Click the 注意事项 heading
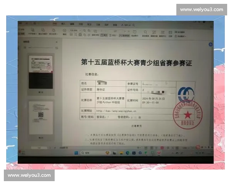Screen dimensions: 231x185 click(x=136, y=126)
